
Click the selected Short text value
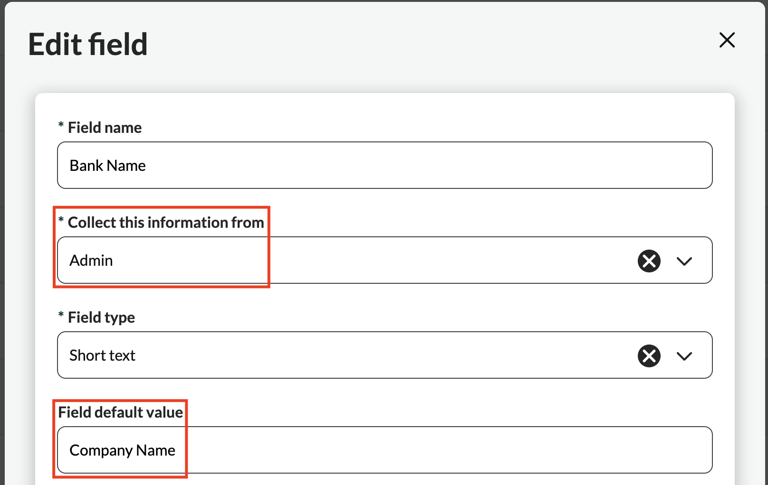102,355
